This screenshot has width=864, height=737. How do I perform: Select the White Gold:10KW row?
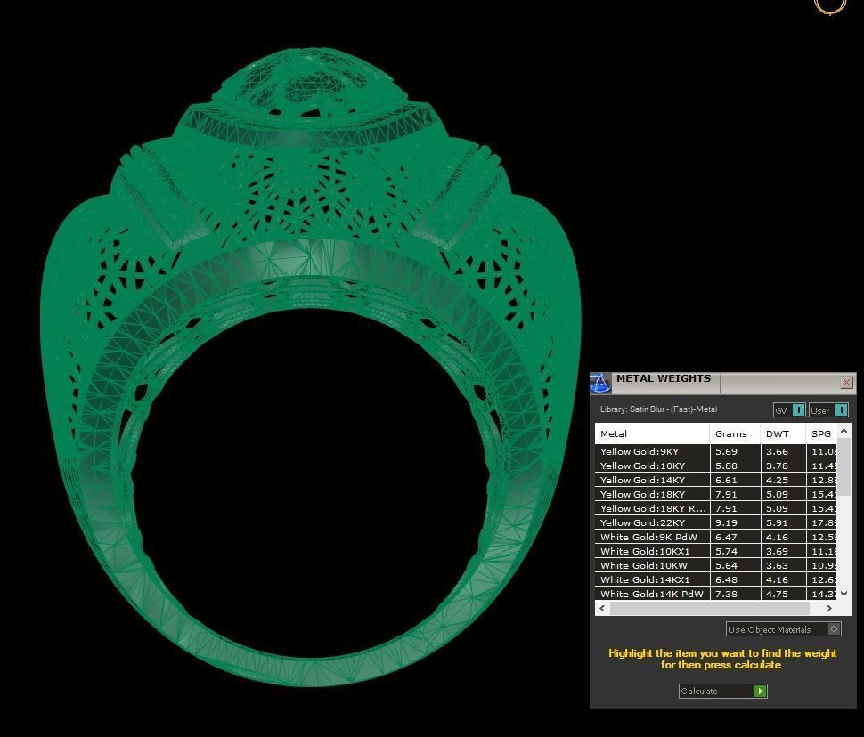[x=716, y=566]
